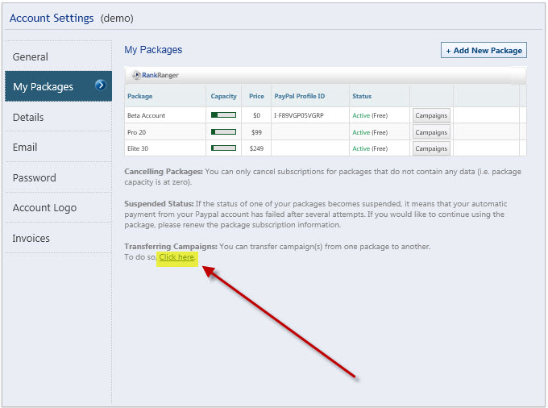This screenshot has width=548, height=408.
Task: Open the General settings tab
Action: click(x=31, y=56)
